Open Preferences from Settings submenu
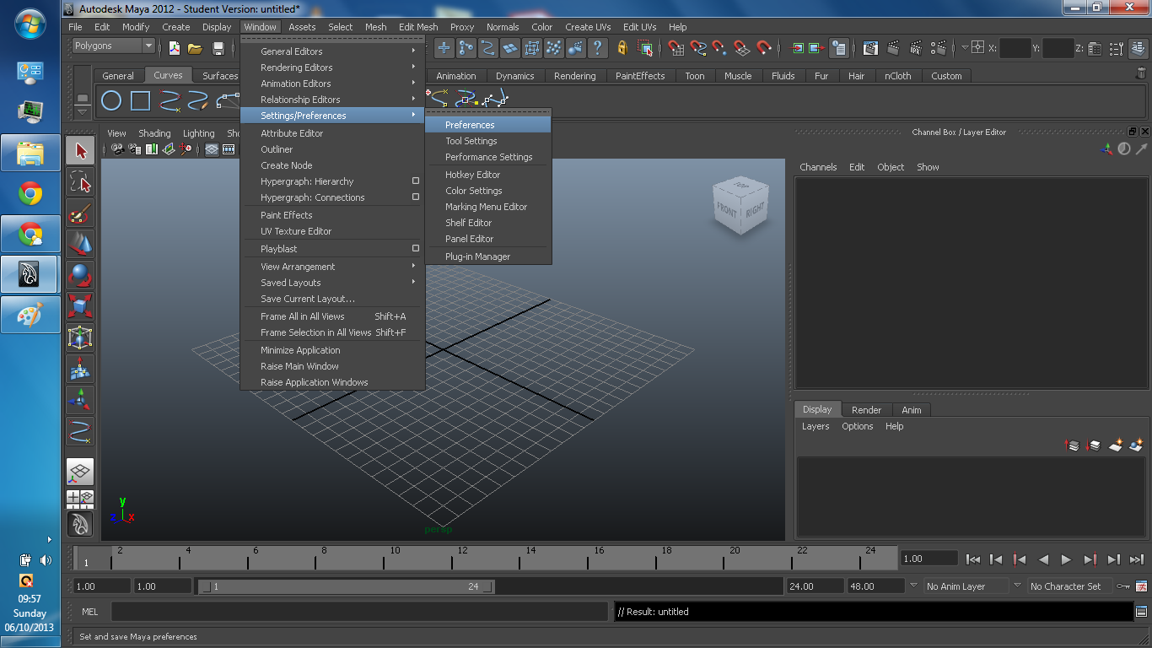The image size is (1152, 648). point(488,125)
